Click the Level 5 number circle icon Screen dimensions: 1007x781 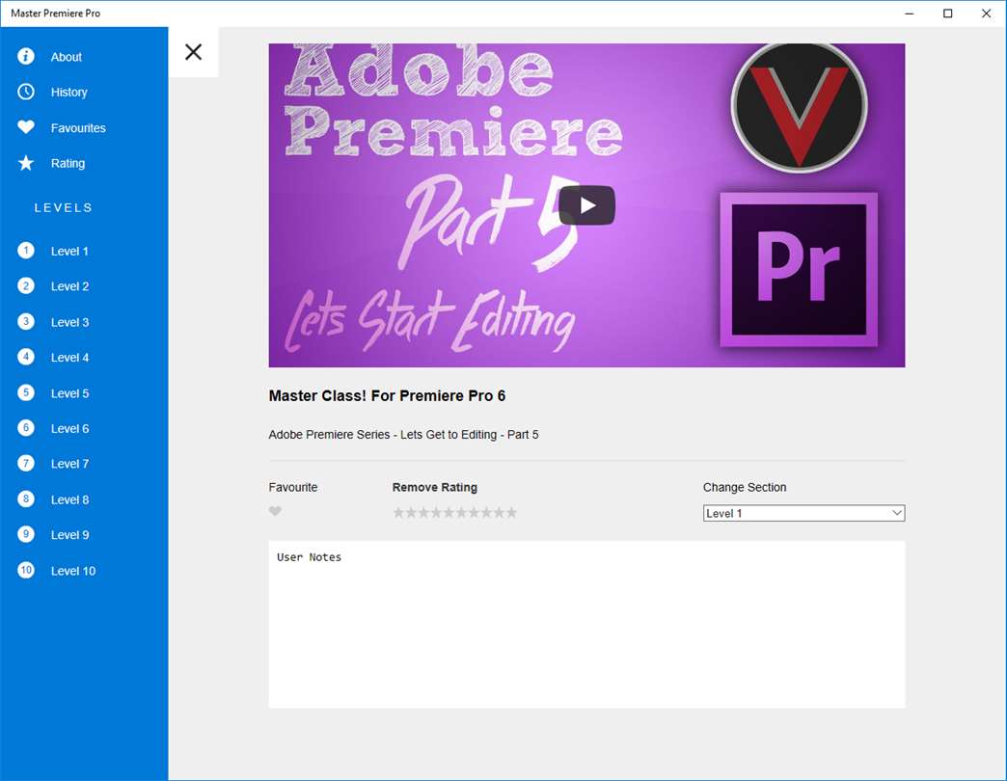26,392
